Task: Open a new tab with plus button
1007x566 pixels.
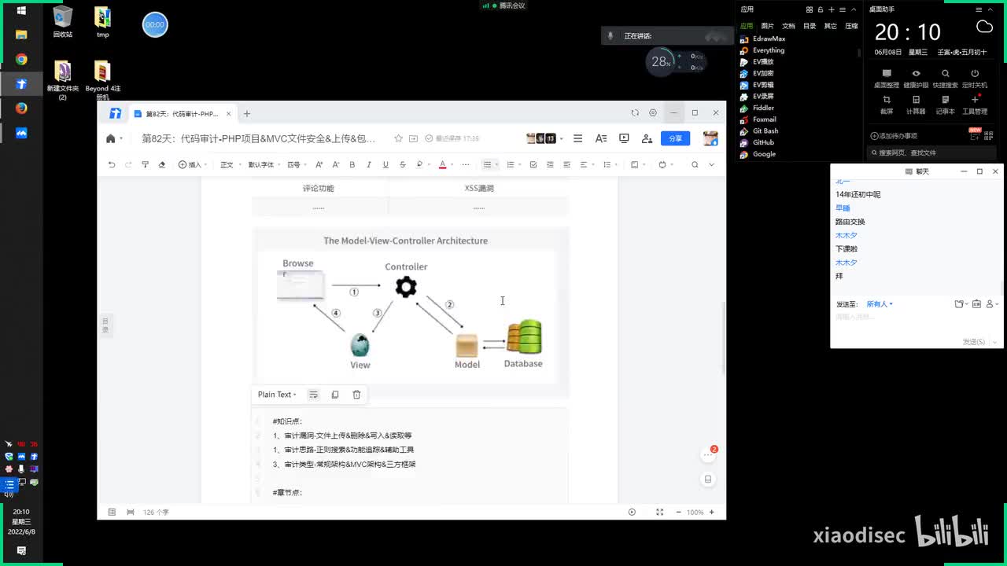Action: point(246,113)
